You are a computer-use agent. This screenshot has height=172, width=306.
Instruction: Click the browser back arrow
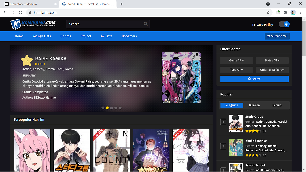click(5, 12)
